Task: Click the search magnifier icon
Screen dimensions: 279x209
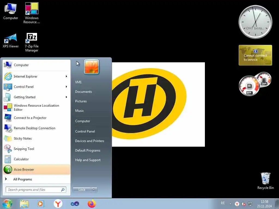Action: point(63,190)
